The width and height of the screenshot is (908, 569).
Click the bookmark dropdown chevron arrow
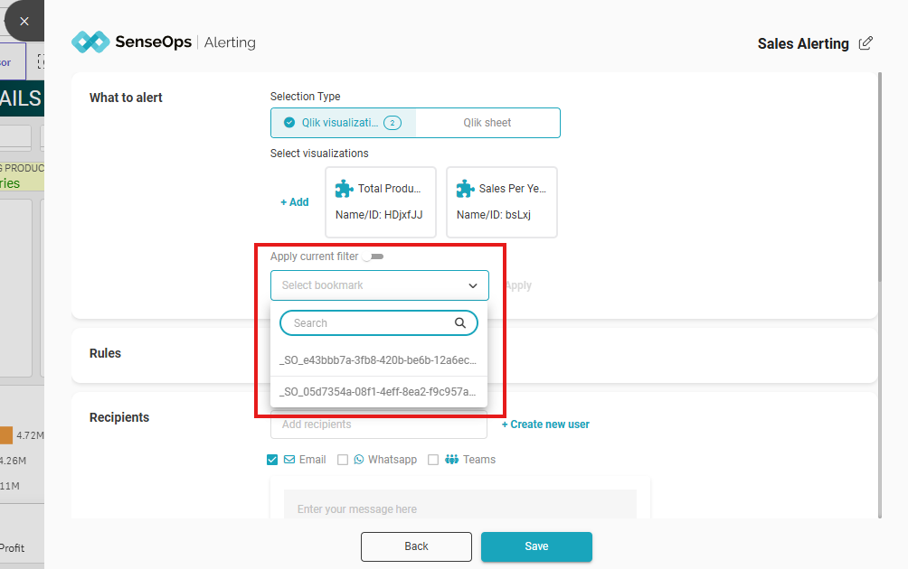[x=473, y=285]
